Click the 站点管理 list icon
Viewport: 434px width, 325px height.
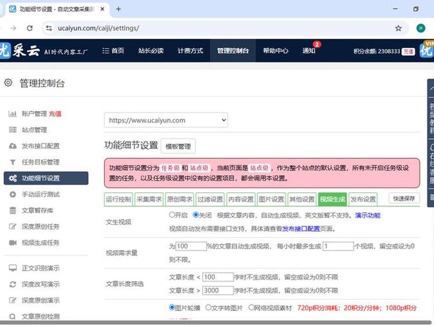(x=12, y=129)
